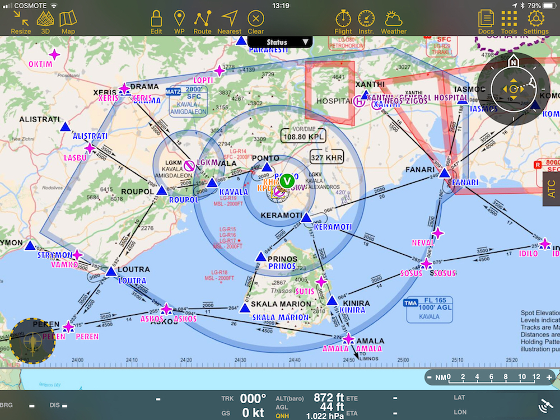Tap the helicopter attitude widget
This screenshot has height=420, width=560.
point(32,340)
